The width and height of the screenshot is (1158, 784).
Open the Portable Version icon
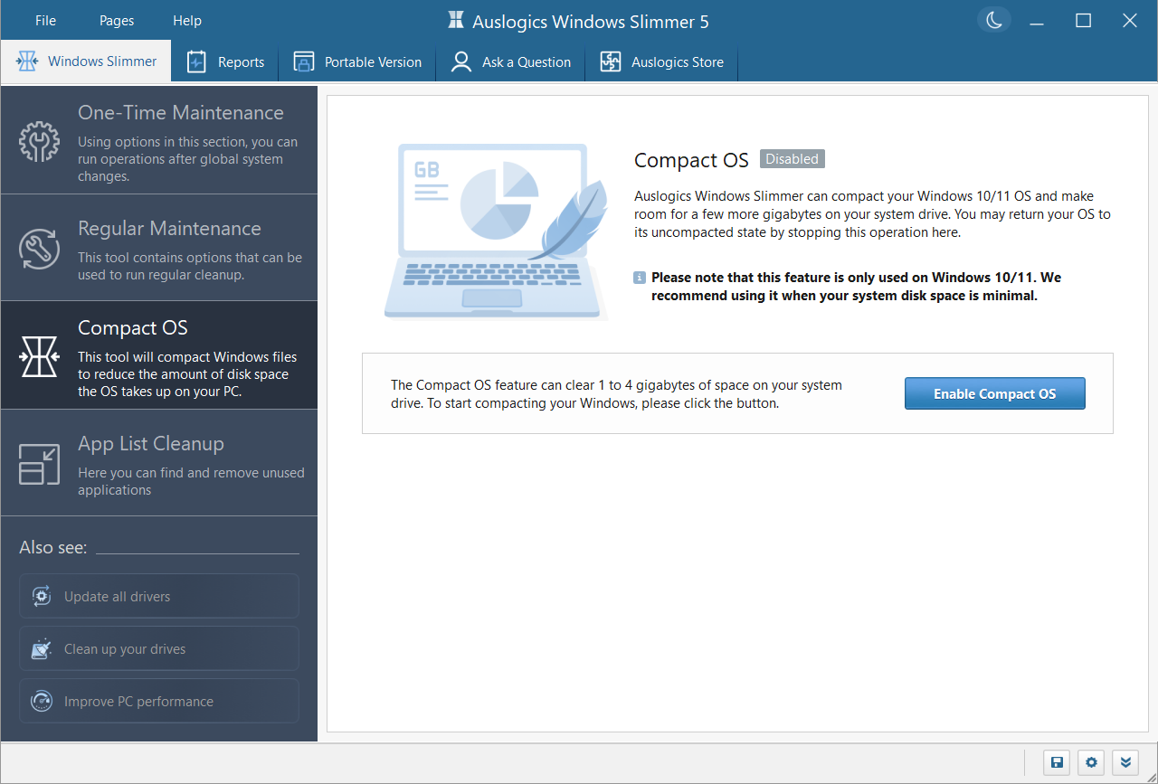coord(304,61)
